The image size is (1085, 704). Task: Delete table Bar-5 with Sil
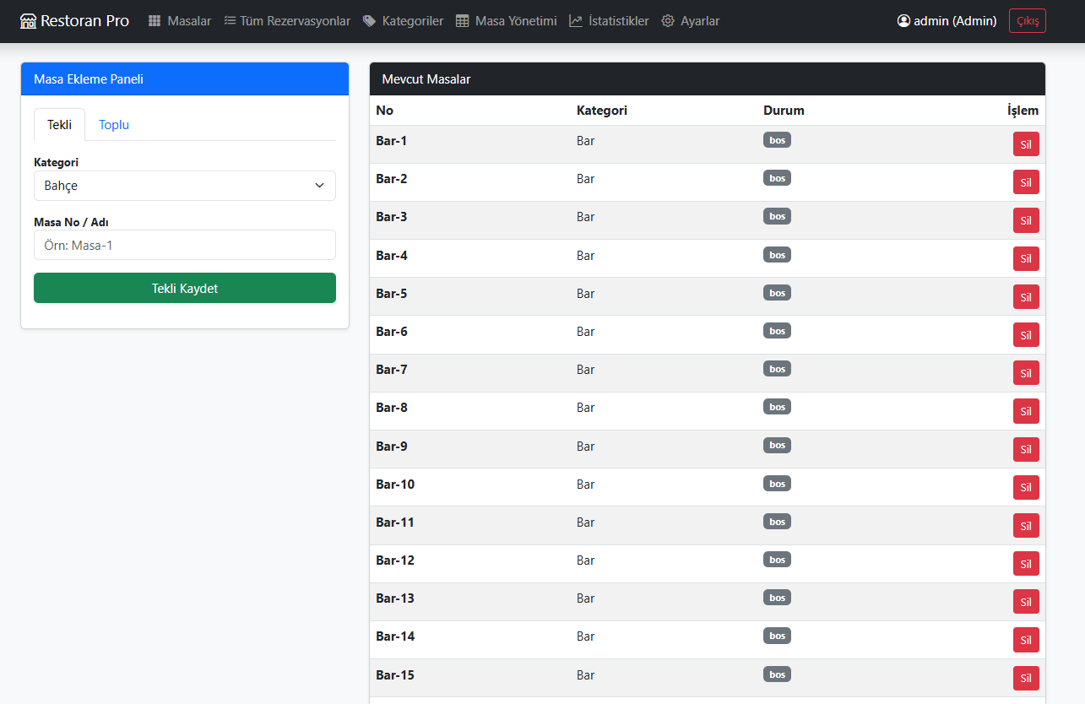point(1026,296)
